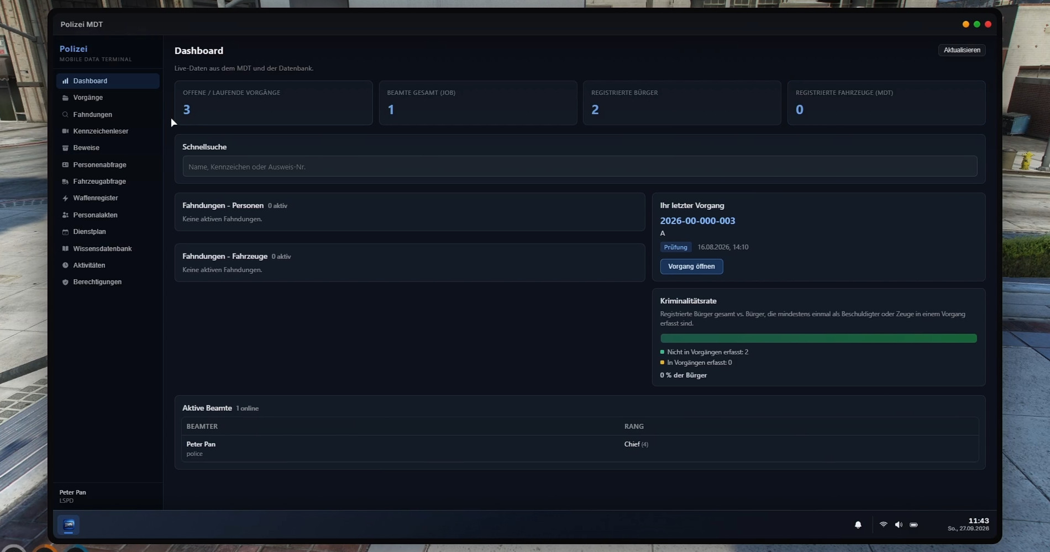Click the Berechtigungen shield icon
Screen dimensions: 1050x552
65,282
